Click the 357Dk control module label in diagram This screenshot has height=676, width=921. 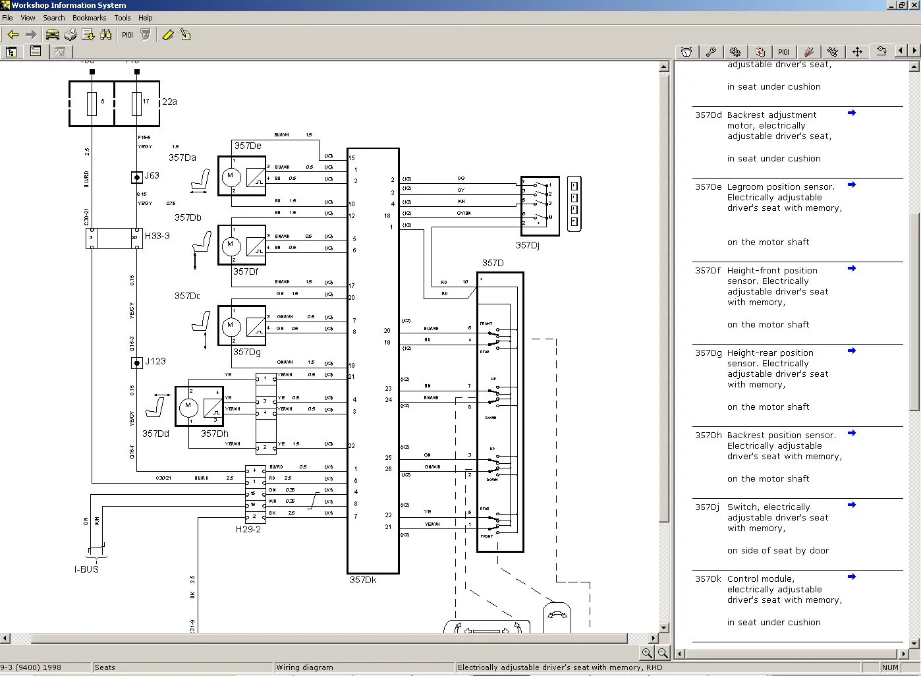point(363,580)
